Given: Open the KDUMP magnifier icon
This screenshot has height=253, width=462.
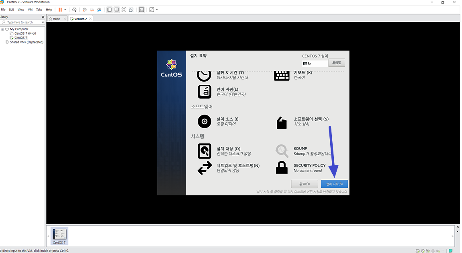Looking at the screenshot, I should tap(282, 151).
